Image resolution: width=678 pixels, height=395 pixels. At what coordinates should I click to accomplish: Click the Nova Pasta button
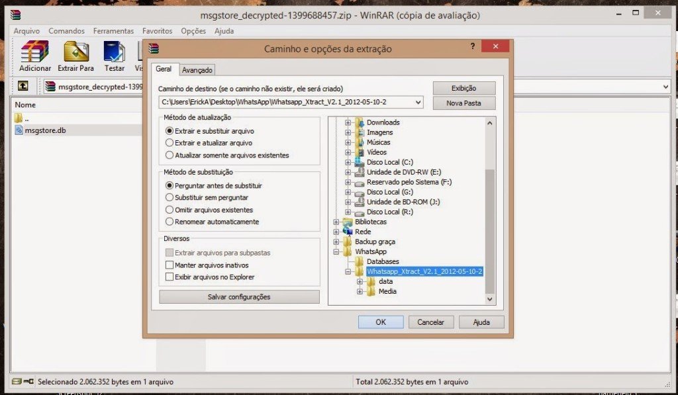(x=464, y=103)
